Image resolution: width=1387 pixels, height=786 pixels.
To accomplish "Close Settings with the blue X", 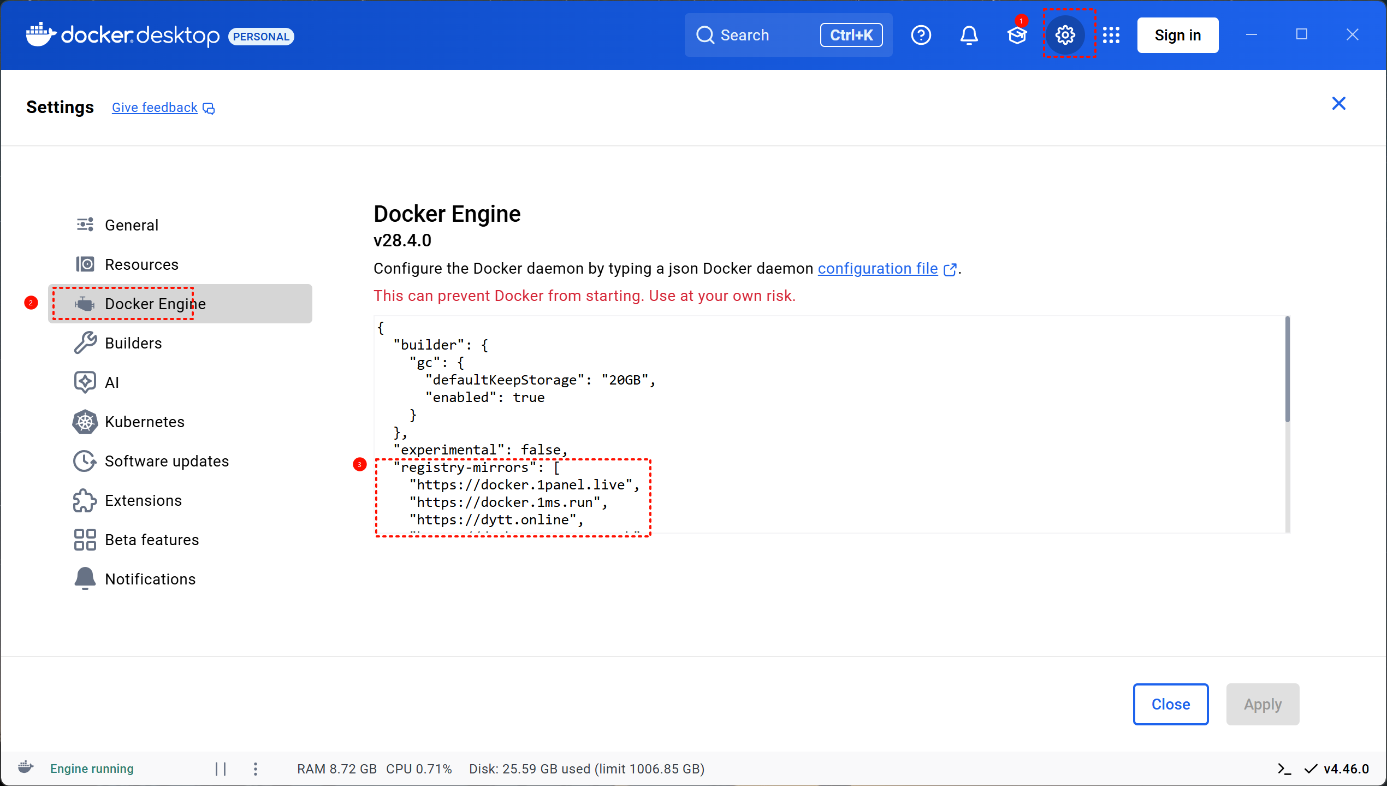I will click(x=1338, y=103).
